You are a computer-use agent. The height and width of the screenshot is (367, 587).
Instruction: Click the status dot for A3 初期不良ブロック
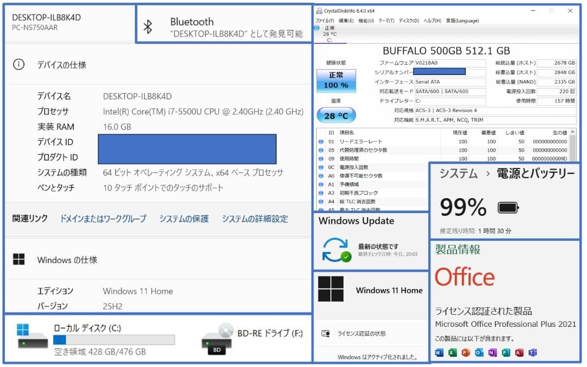[321, 193]
